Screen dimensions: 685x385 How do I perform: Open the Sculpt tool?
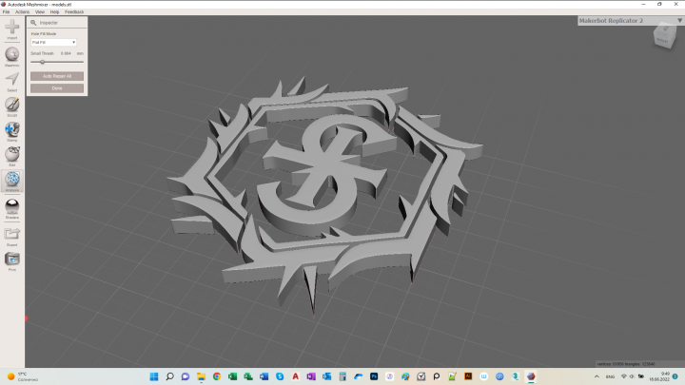pos(12,106)
